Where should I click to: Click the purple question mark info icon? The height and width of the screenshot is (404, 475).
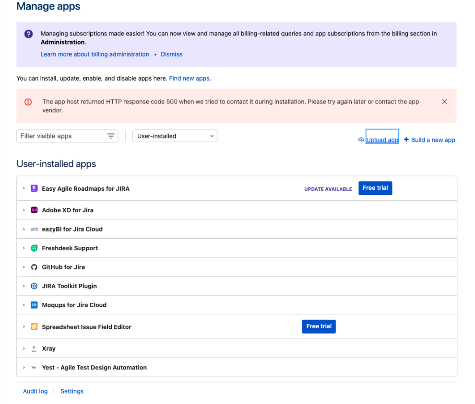tap(28, 34)
